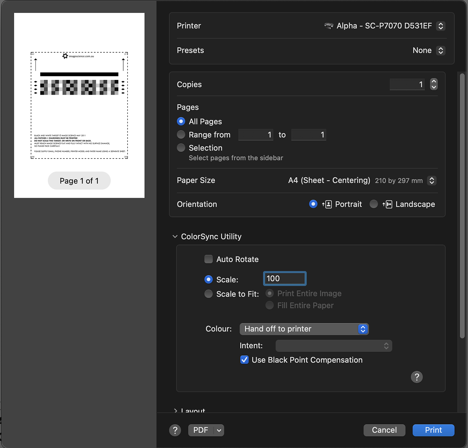Click the help icon near the PDF button
468x448 pixels.
point(175,430)
